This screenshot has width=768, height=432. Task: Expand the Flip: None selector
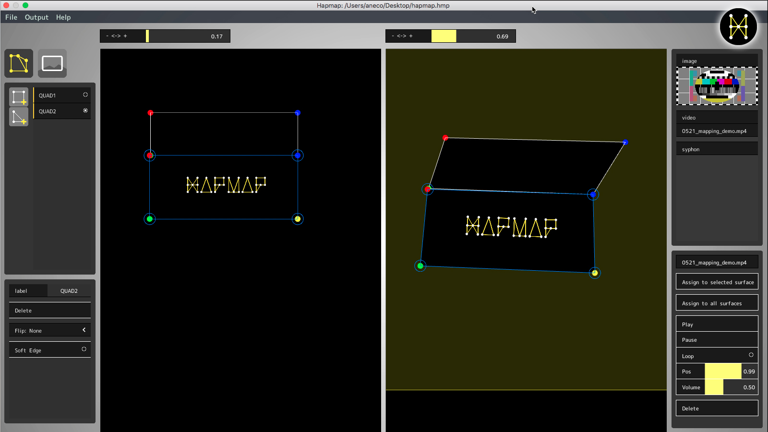84,330
